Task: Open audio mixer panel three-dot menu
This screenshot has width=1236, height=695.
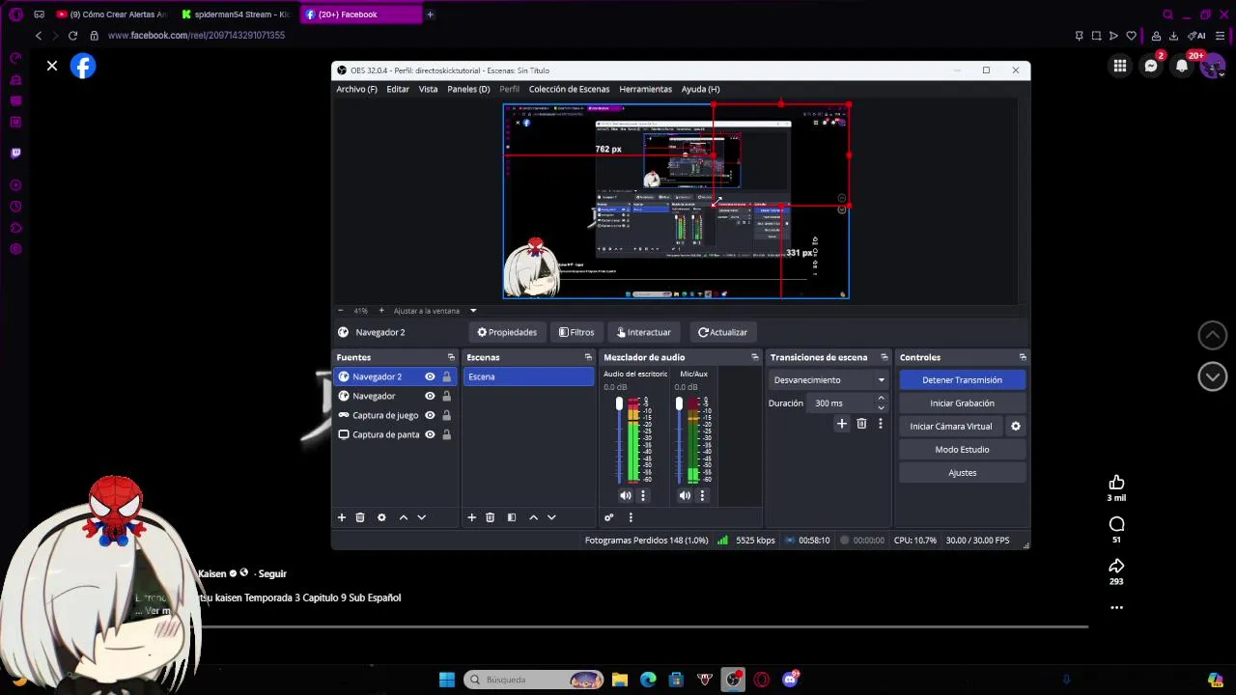Action: tap(631, 517)
